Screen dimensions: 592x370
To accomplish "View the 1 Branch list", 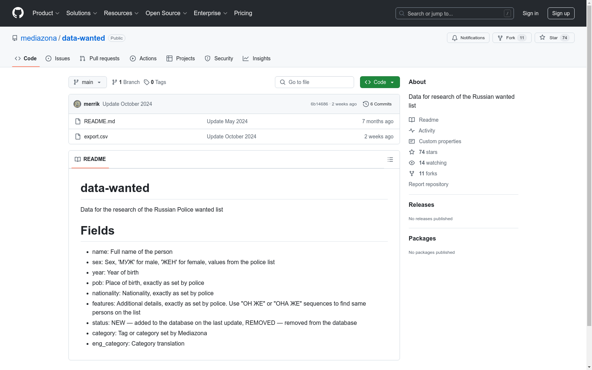I will [126, 82].
